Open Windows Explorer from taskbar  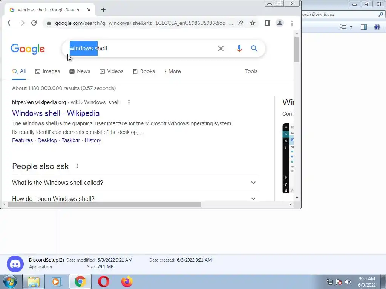(34, 281)
